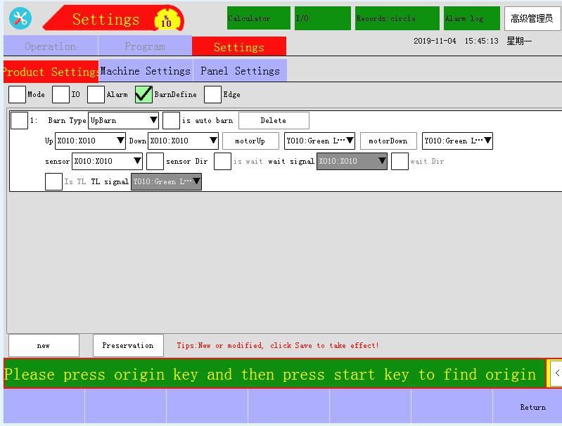Viewport: 562px width, 426px height.
Task: Click the Preservation save button
Action: (128, 345)
